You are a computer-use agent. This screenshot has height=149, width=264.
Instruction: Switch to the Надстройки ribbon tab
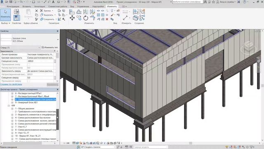point(98,7)
